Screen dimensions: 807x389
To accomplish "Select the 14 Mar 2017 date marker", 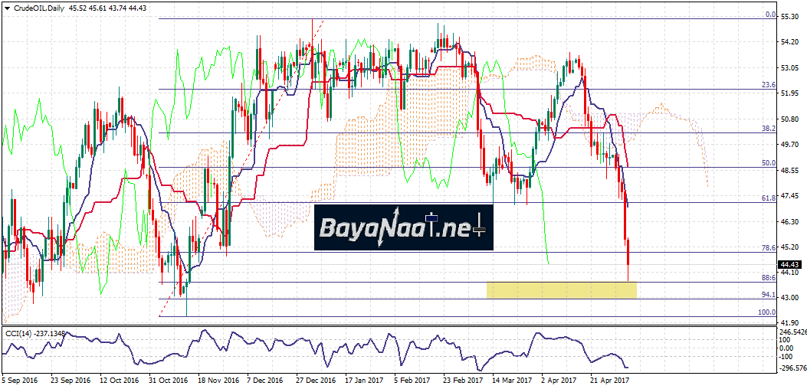I will (x=512, y=379).
